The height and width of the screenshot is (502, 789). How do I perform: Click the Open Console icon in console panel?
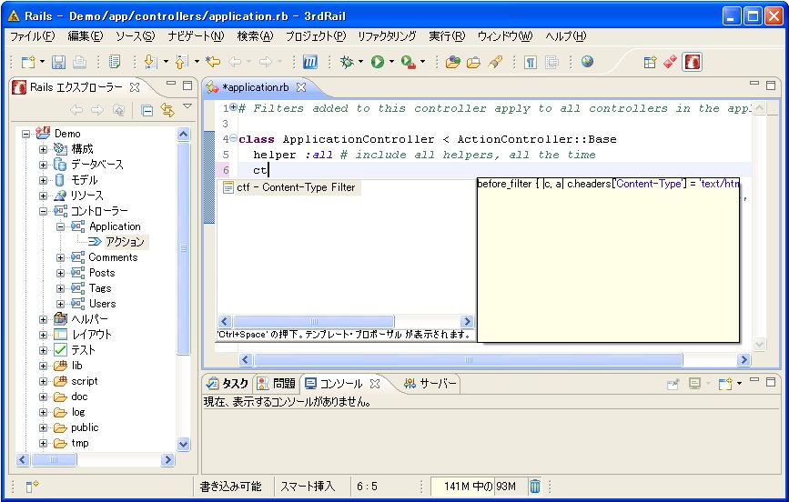(725, 385)
